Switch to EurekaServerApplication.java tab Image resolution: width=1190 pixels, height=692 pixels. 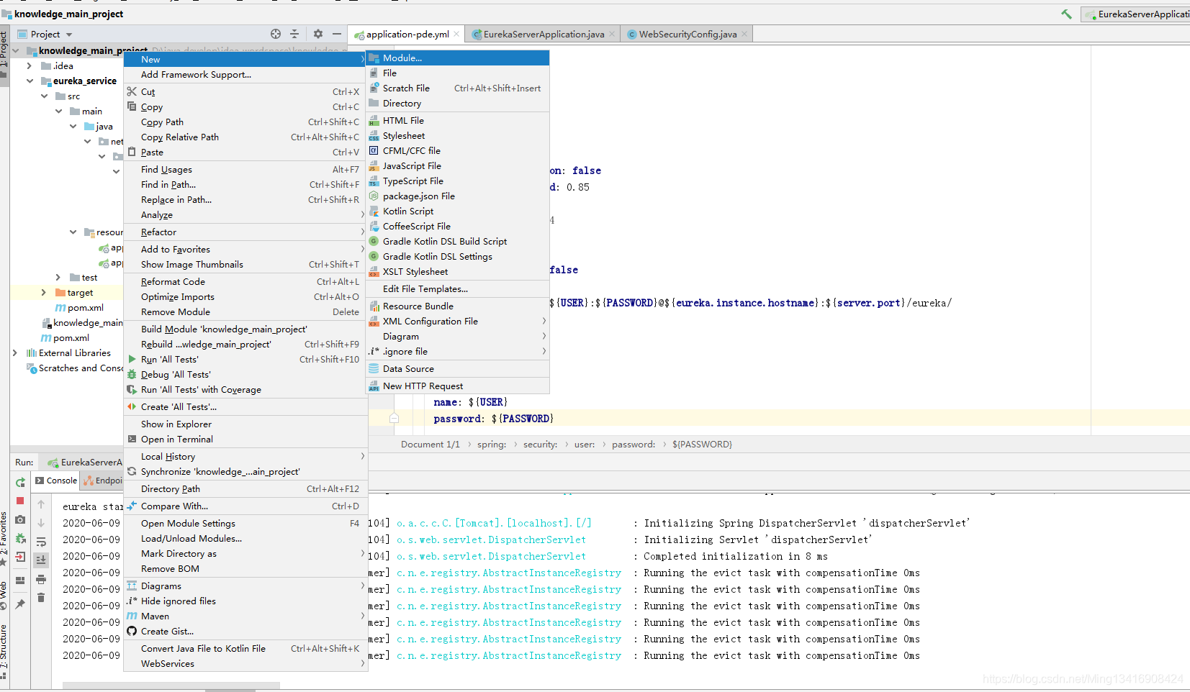click(544, 34)
